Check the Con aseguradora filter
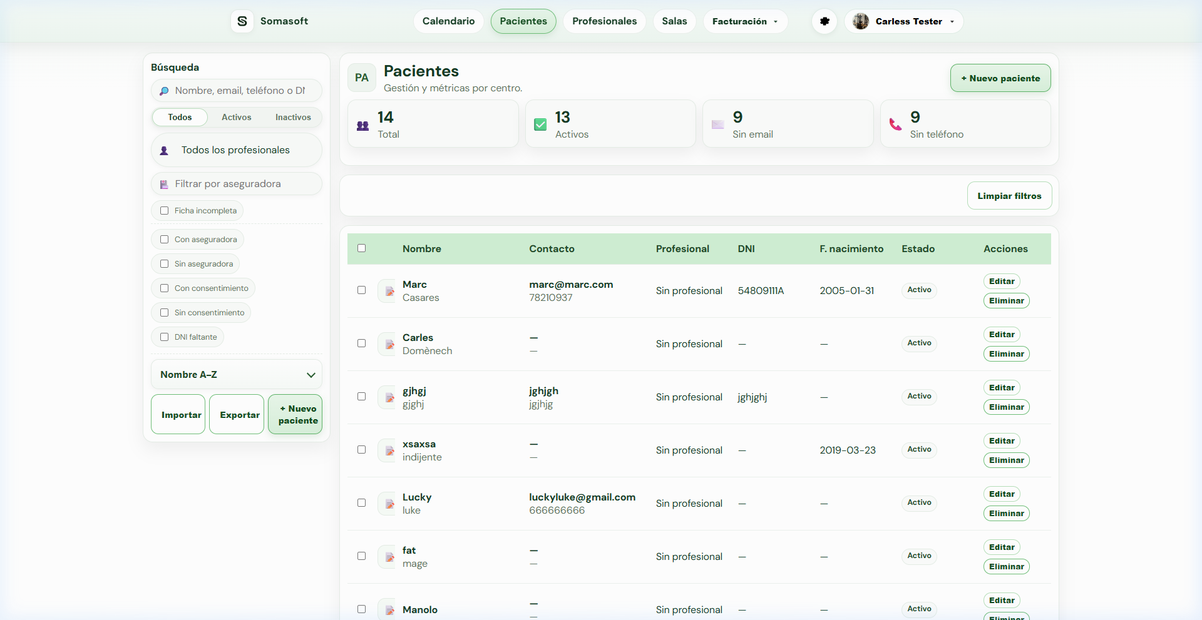This screenshot has height=620, width=1202. (x=165, y=240)
